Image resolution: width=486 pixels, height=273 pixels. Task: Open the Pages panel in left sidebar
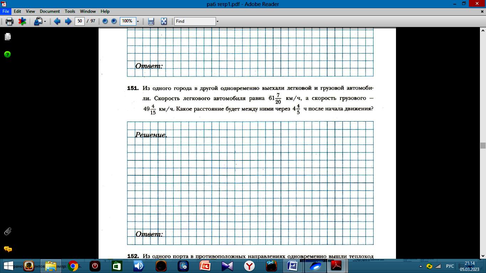click(x=7, y=36)
